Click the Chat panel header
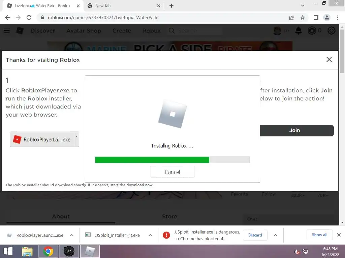Viewport: 345px width, 258px height. click(x=290, y=219)
